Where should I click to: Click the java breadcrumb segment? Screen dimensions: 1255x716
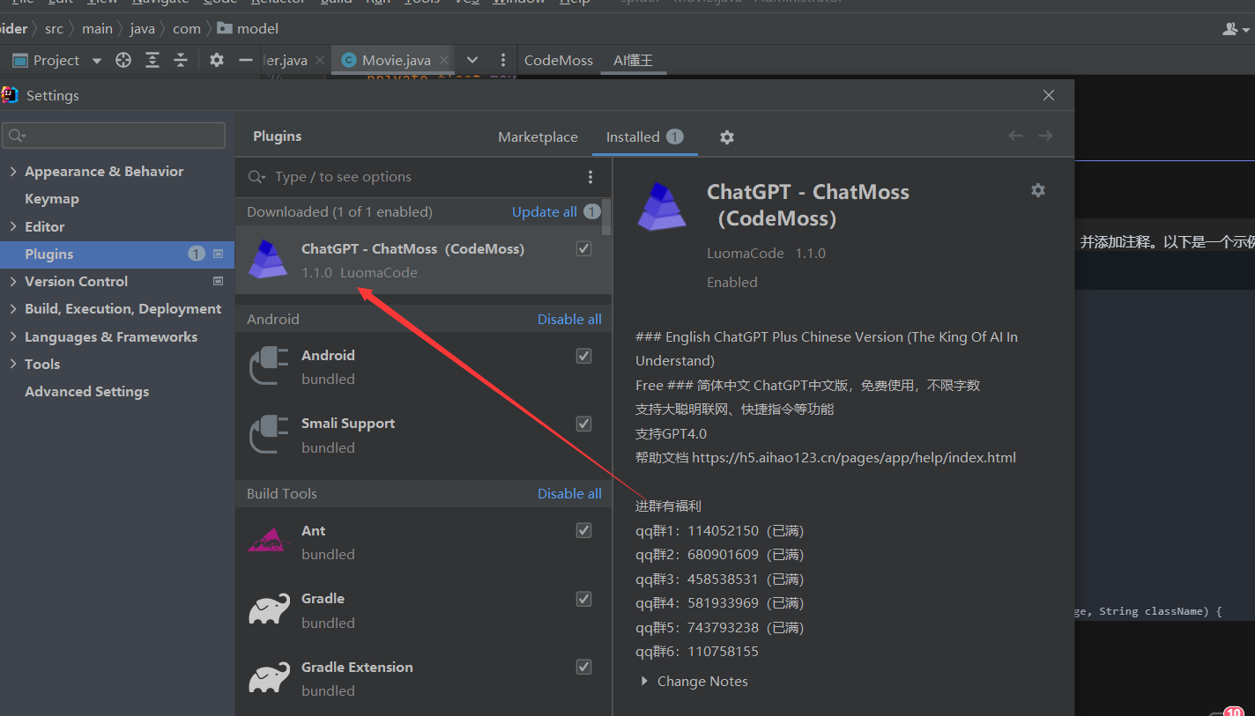142,28
